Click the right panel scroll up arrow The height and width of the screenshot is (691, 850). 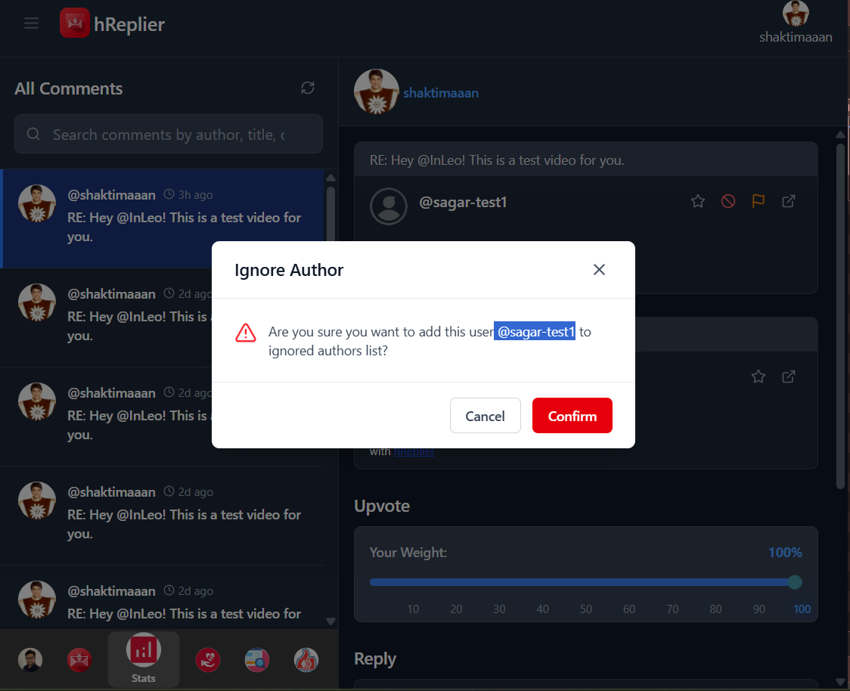point(840,135)
